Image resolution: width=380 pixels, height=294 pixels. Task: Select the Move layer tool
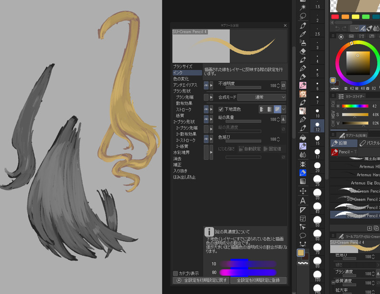[302, 191]
